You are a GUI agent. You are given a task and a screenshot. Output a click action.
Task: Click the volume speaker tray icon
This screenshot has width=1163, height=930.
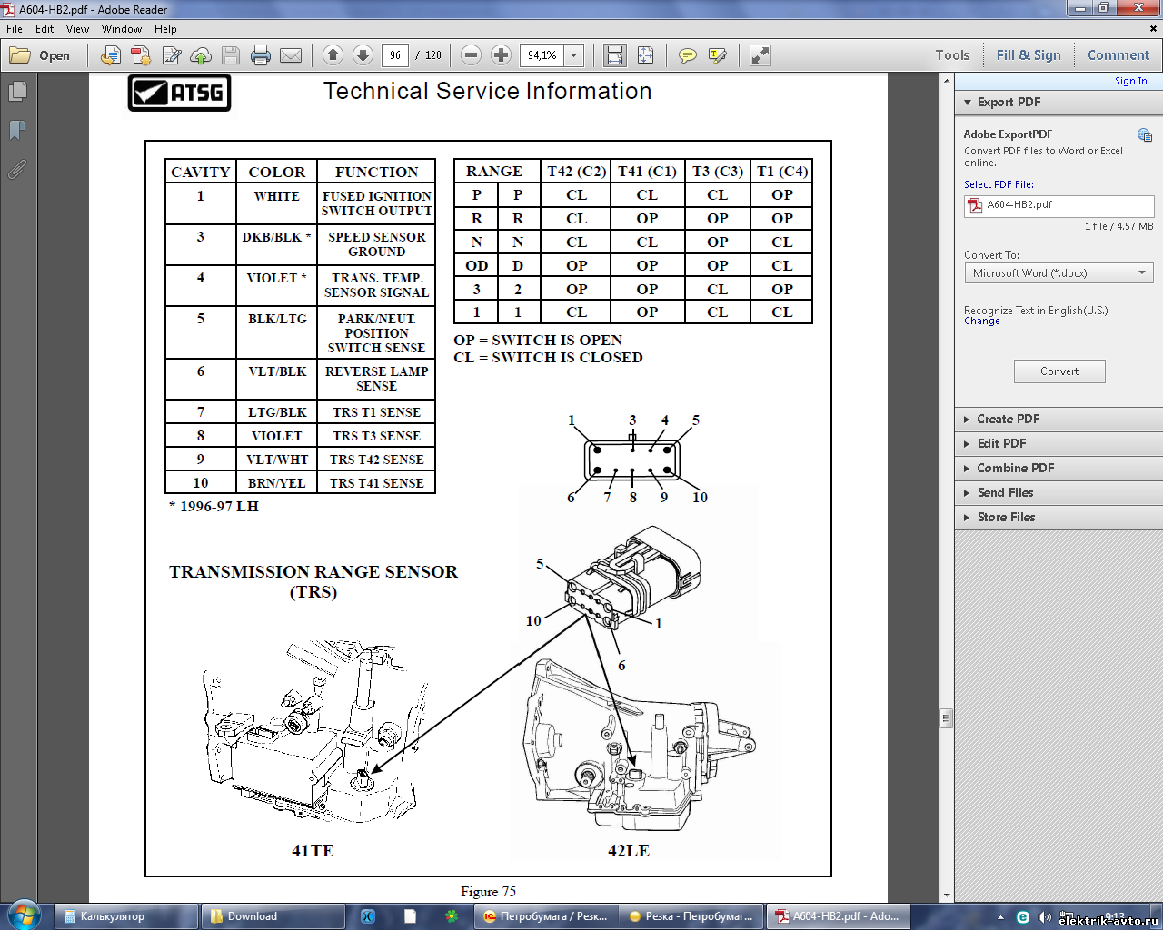1044,917
